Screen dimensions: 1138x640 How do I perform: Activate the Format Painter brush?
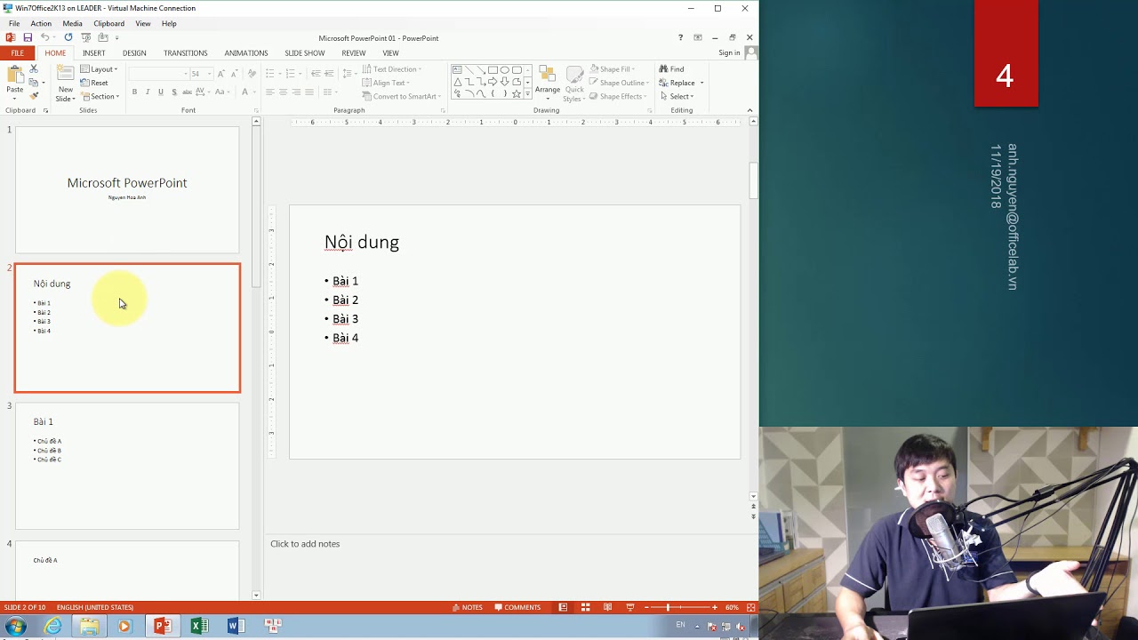34,96
